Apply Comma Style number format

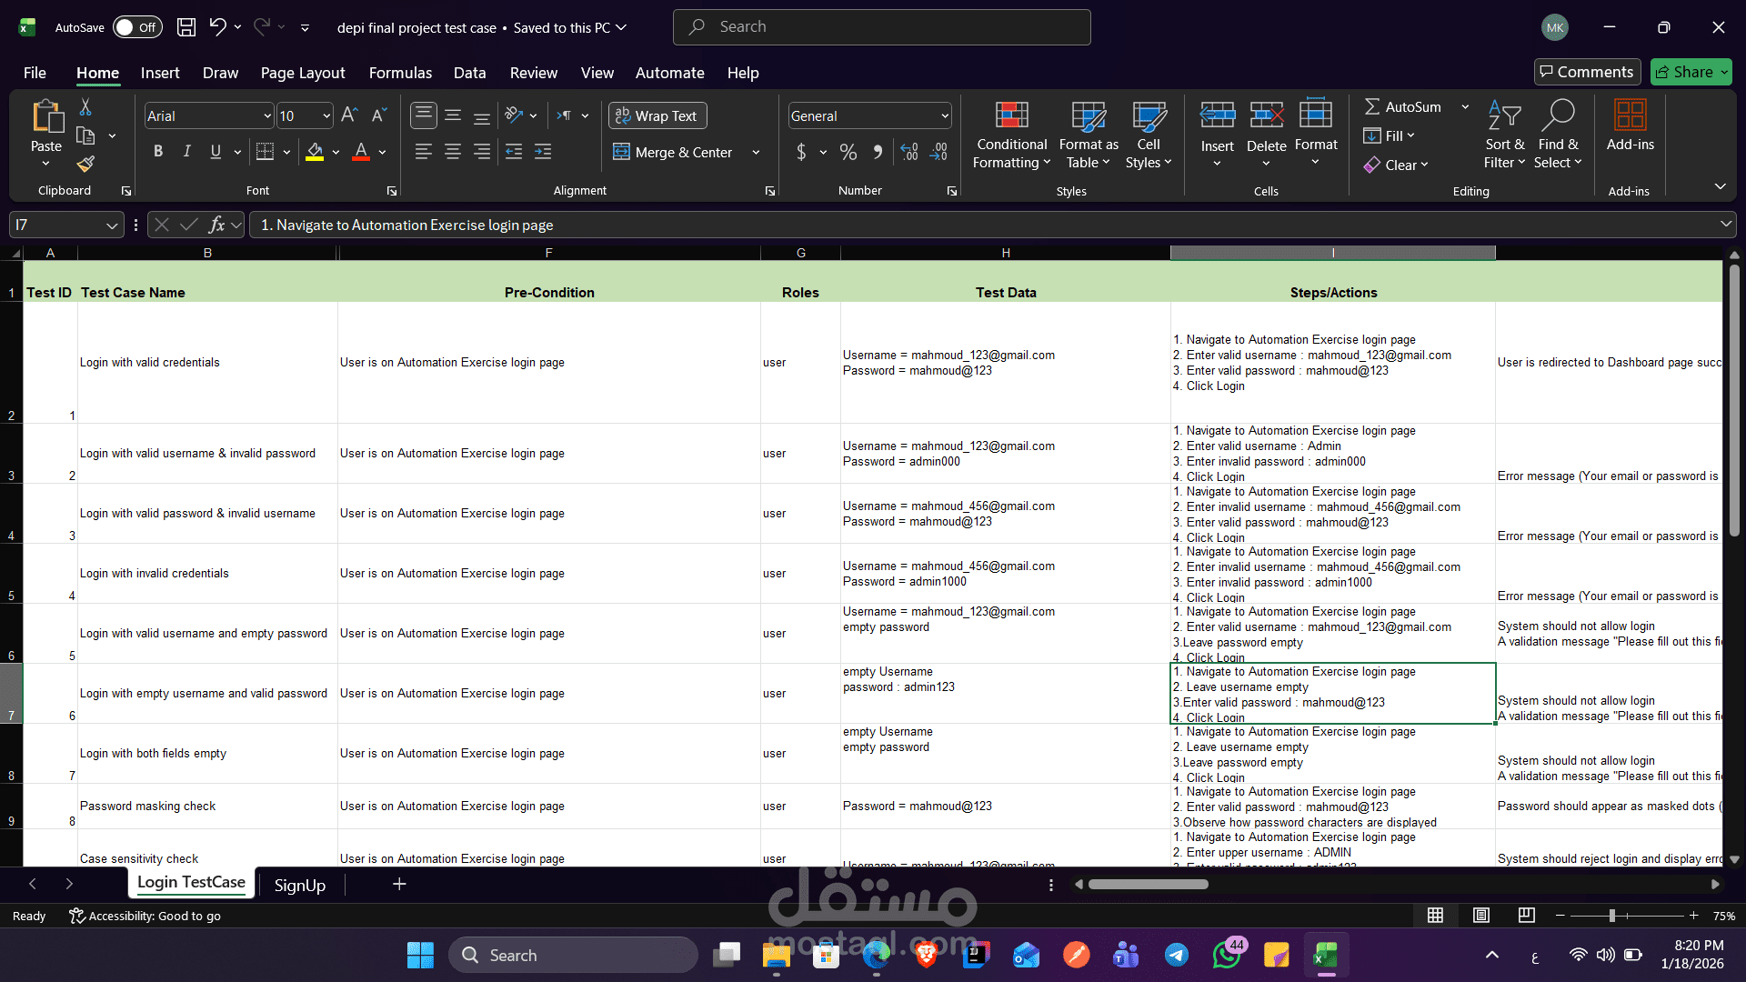878,152
